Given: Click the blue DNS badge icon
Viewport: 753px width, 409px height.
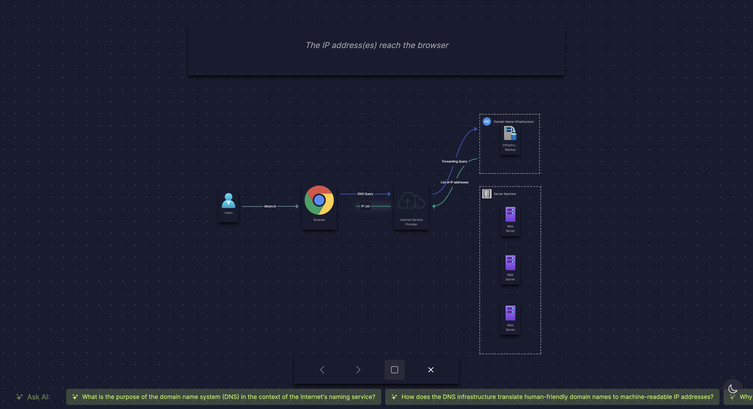Looking at the screenshot, I should (x=487, y=121).
